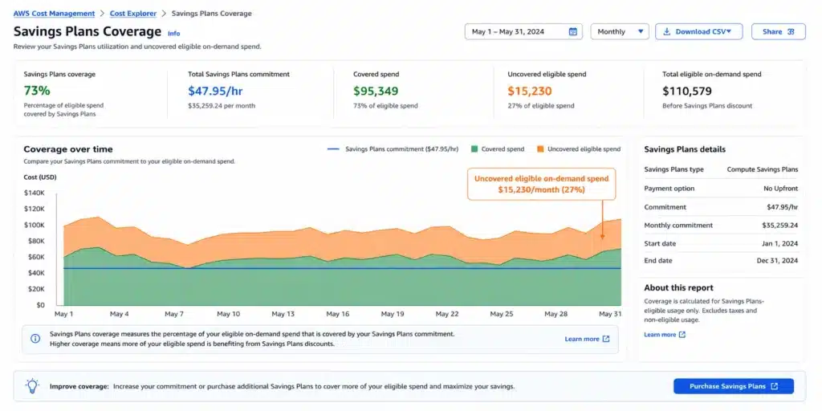The width and height of the screenshot is (822, 411).
Task: Select the $95,349 covered spend value
Action: [x=376, y=91]
